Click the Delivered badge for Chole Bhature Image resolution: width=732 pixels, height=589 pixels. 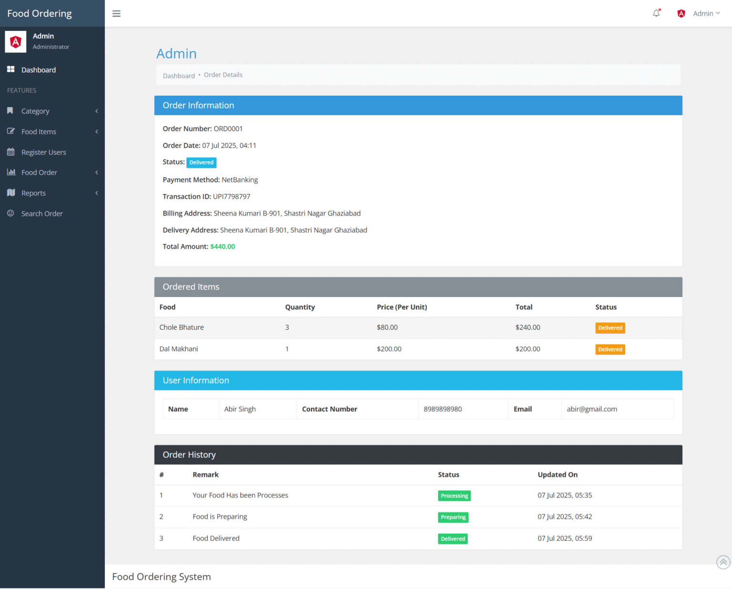[x=610, y=327]
